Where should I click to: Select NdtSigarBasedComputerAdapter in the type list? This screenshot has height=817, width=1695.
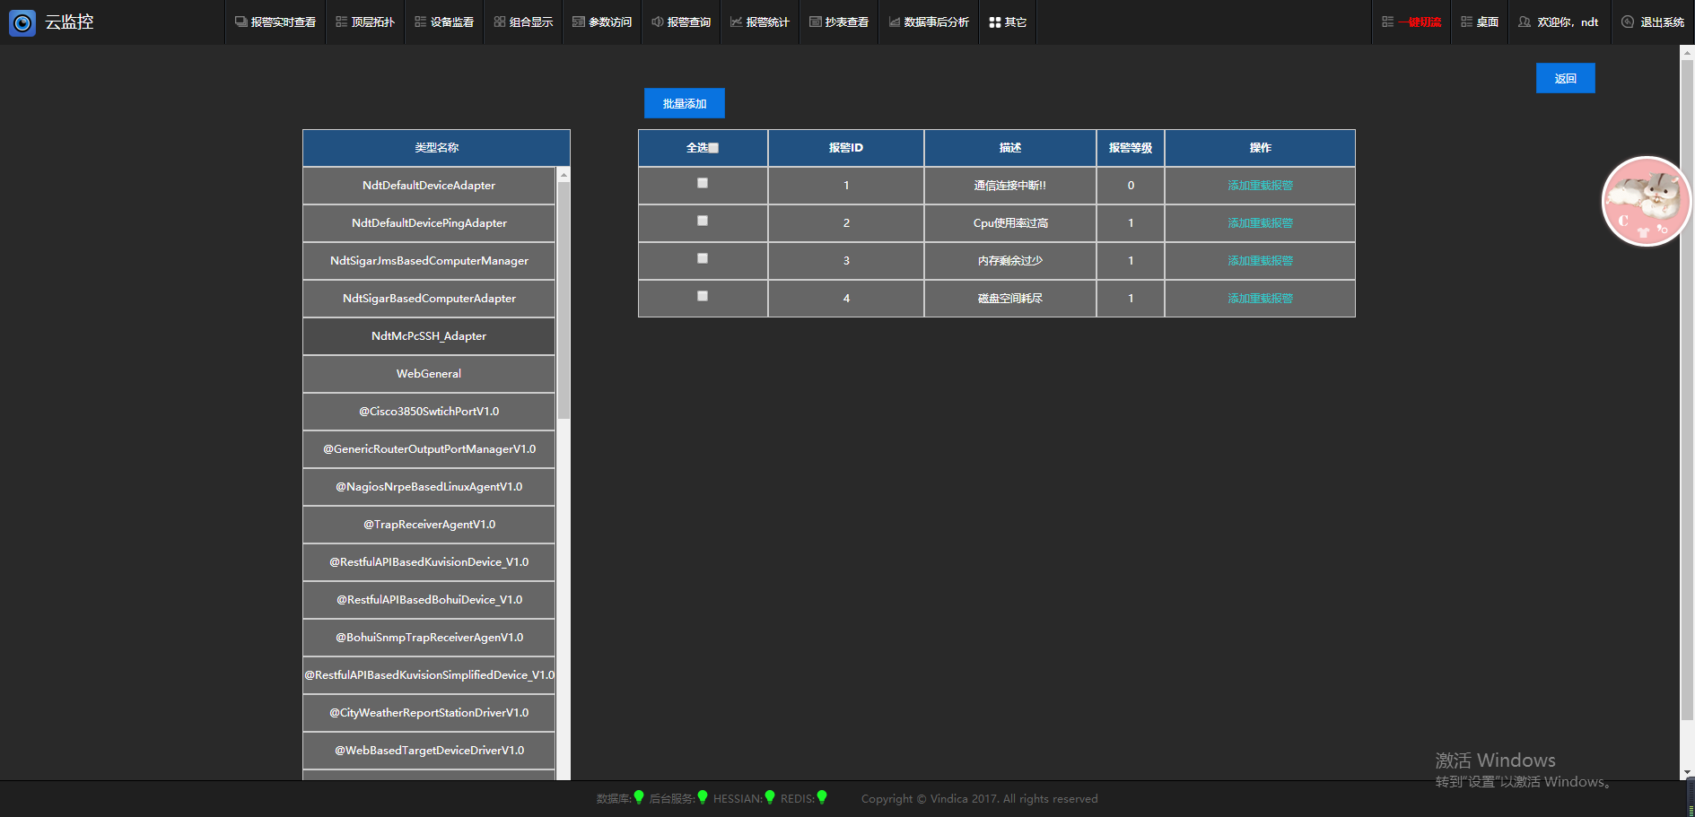pos(429,299)
